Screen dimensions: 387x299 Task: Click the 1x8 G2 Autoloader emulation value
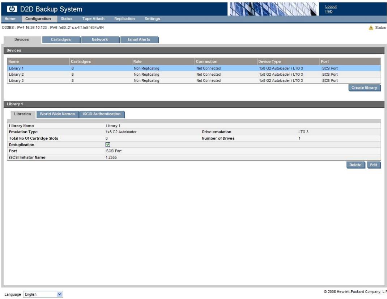pos(121,132)
